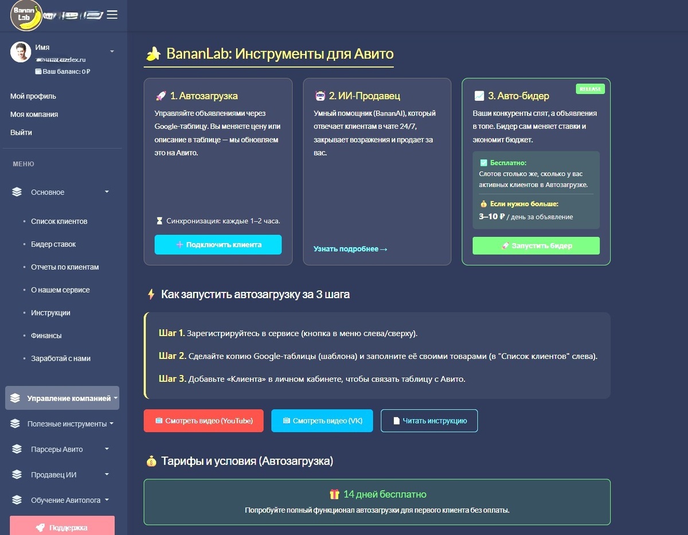Viewport: 688px width, 535px height.
Task: Click the rocket icon on Поддержка
Action: 41,528
